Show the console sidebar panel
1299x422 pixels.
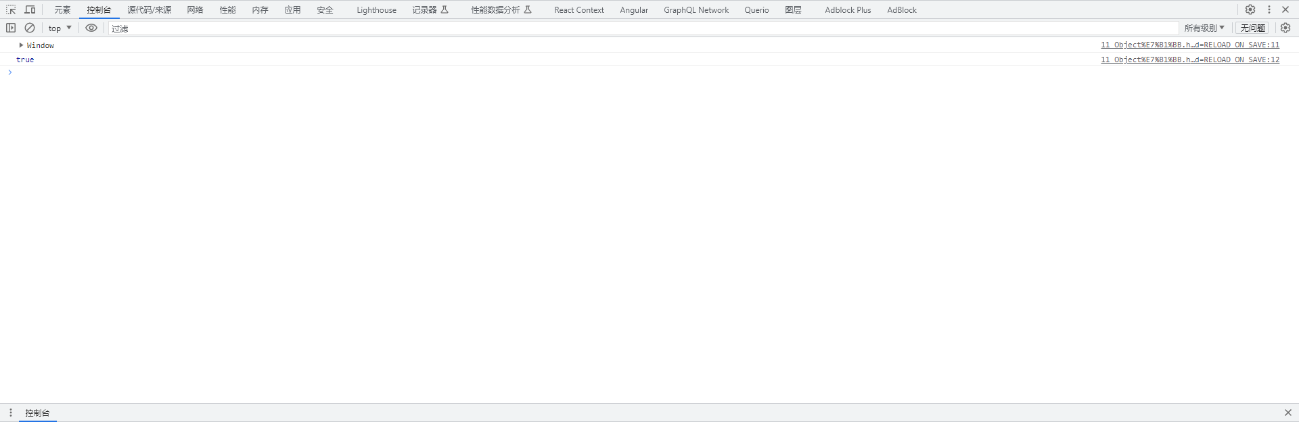tap(11, 28)
